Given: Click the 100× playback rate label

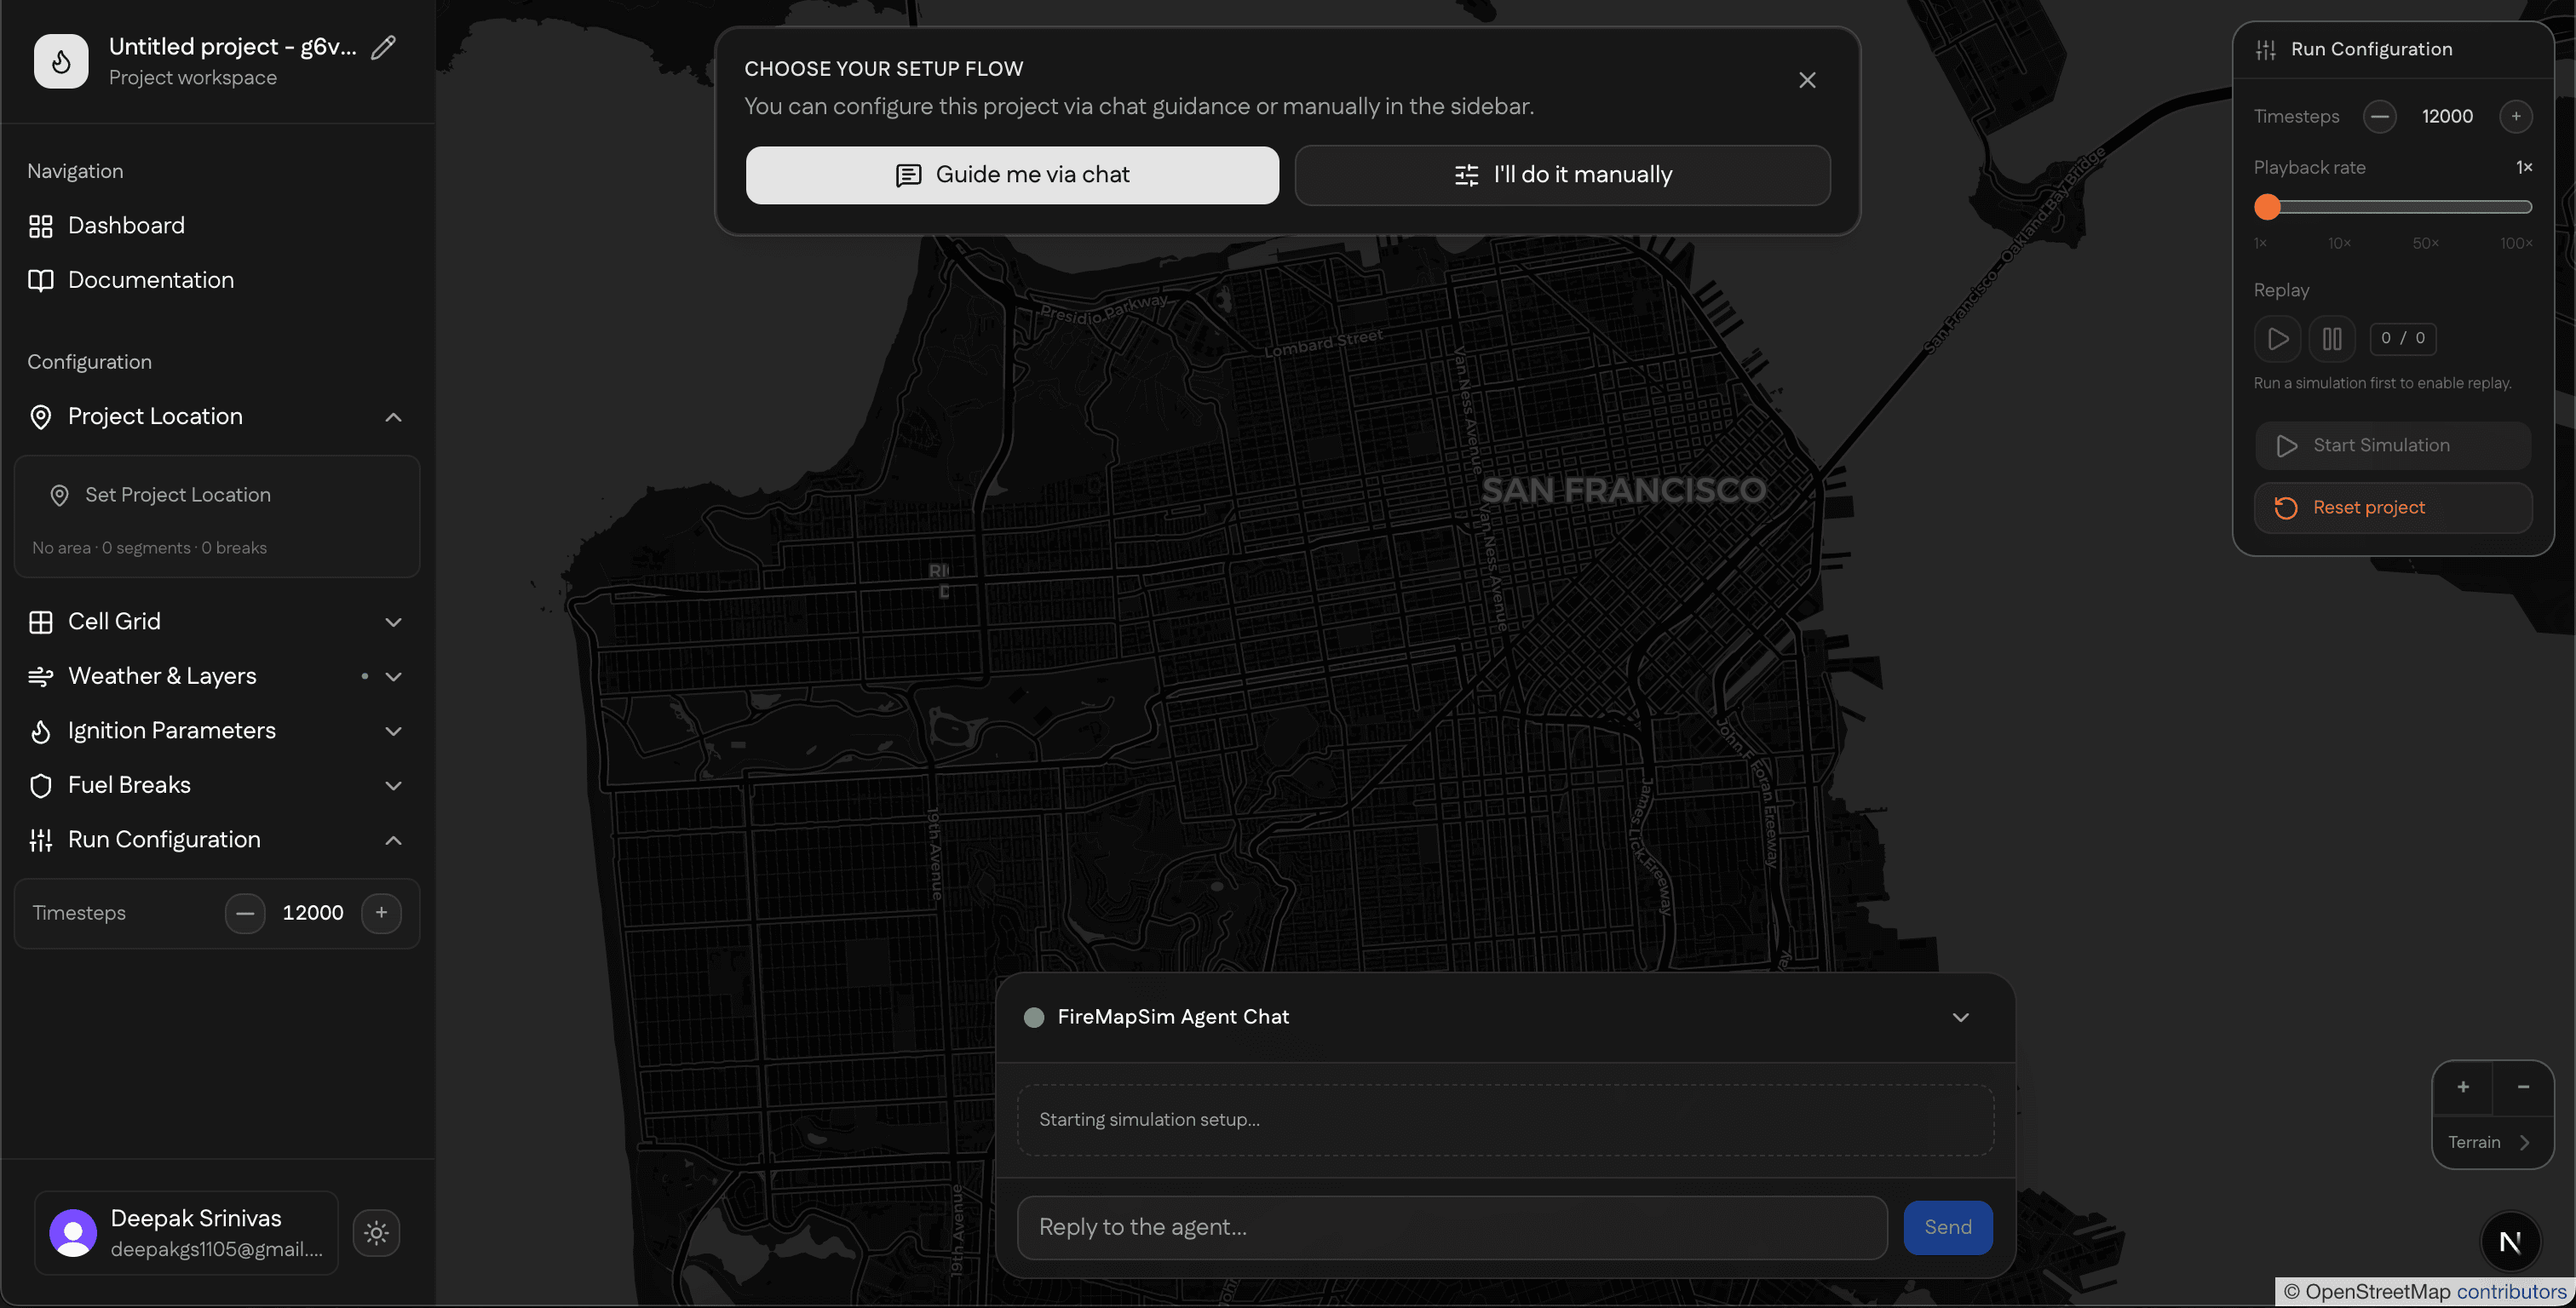Looking at the screenshot, I should [x=2516, y=244].
